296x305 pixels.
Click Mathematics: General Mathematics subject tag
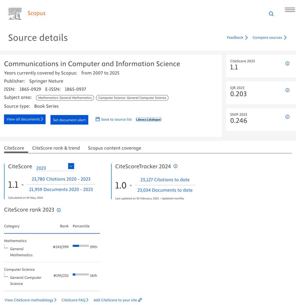tap(65, 98)
